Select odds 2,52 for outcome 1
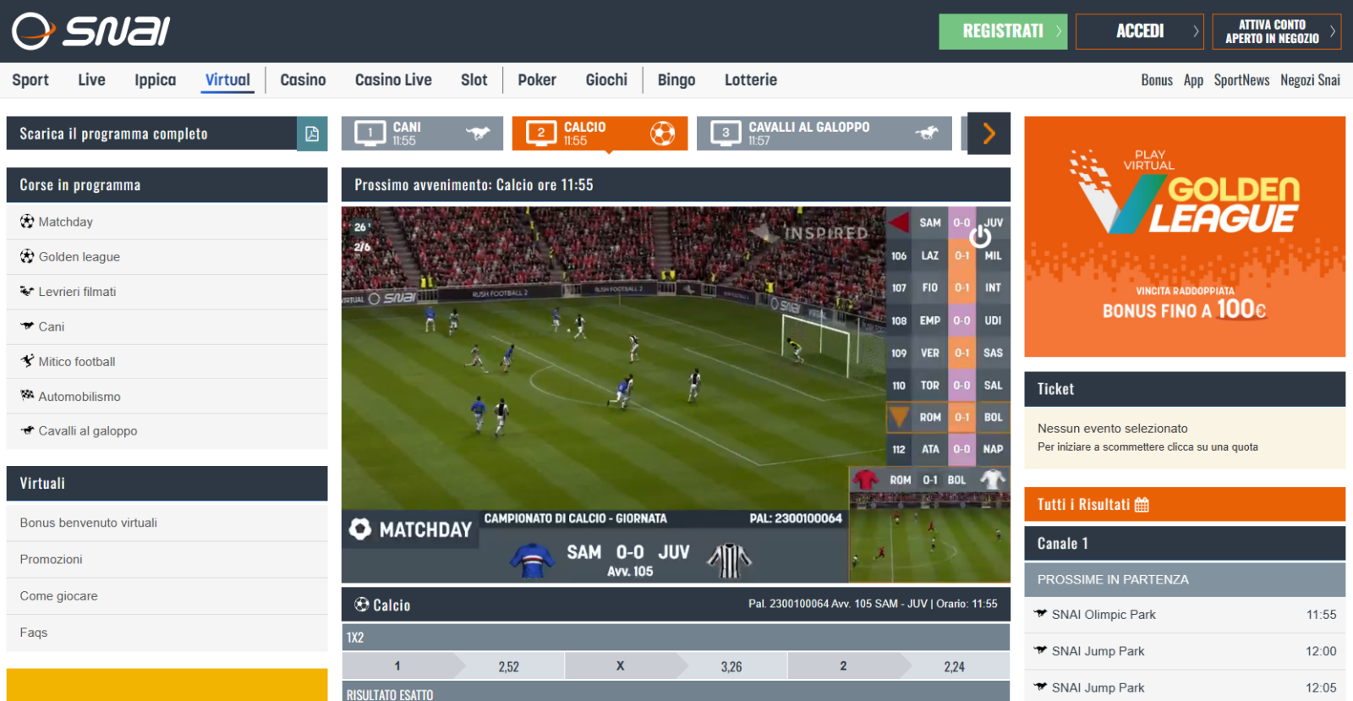1353x701 pixels. [x=509, y=666]
